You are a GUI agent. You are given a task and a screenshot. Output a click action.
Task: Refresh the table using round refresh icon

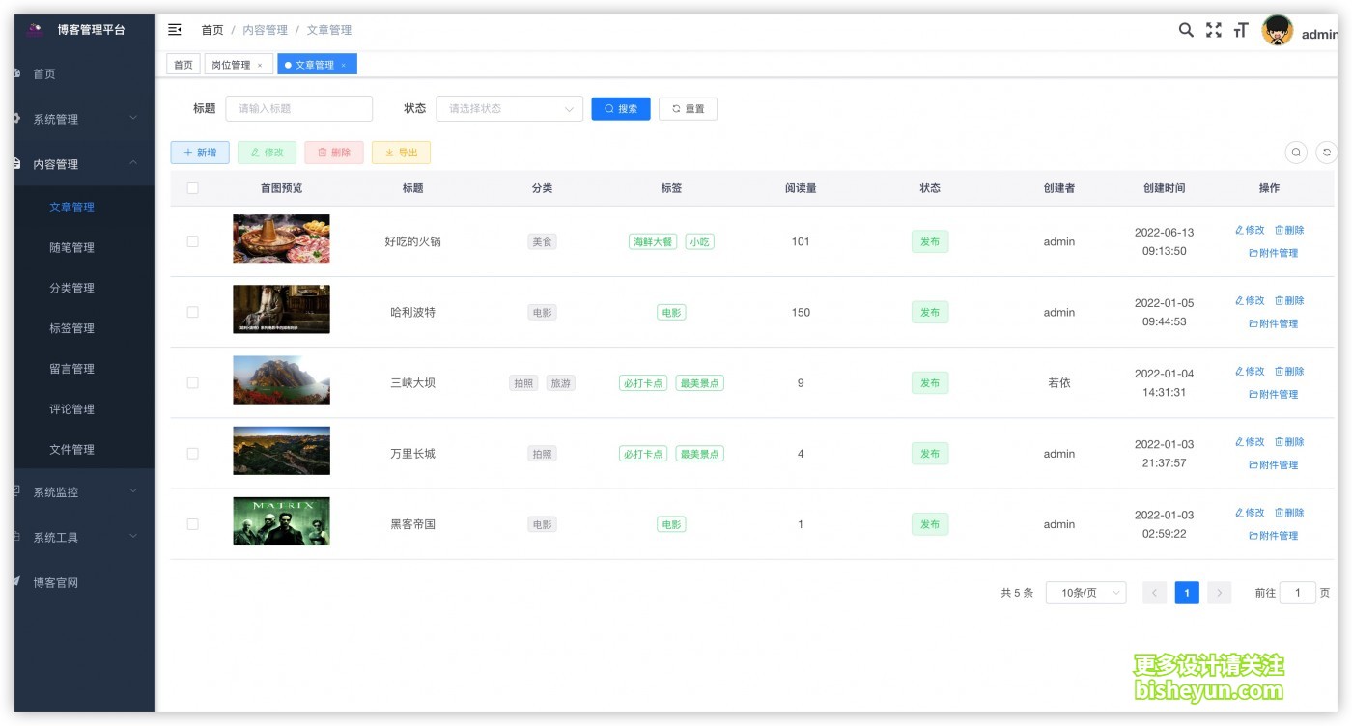[x=1328, y=153]
